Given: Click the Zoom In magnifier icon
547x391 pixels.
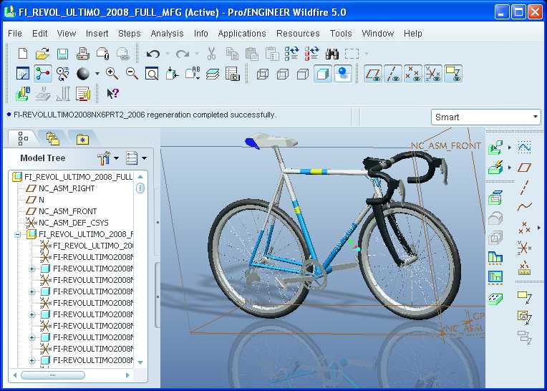Looking at the screenshot, I should [112, 74].
